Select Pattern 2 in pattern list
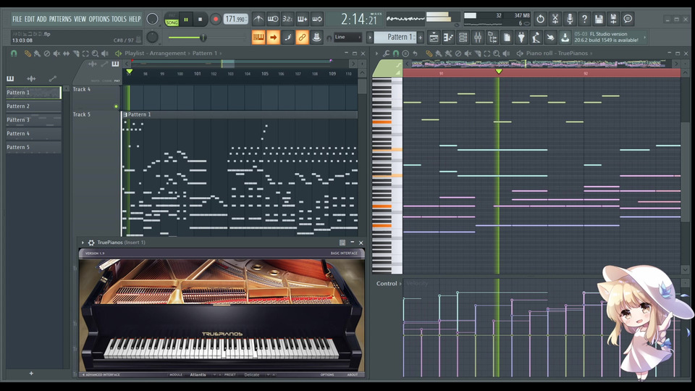Viewport: 695px width, 391px height. coord(33,106)
